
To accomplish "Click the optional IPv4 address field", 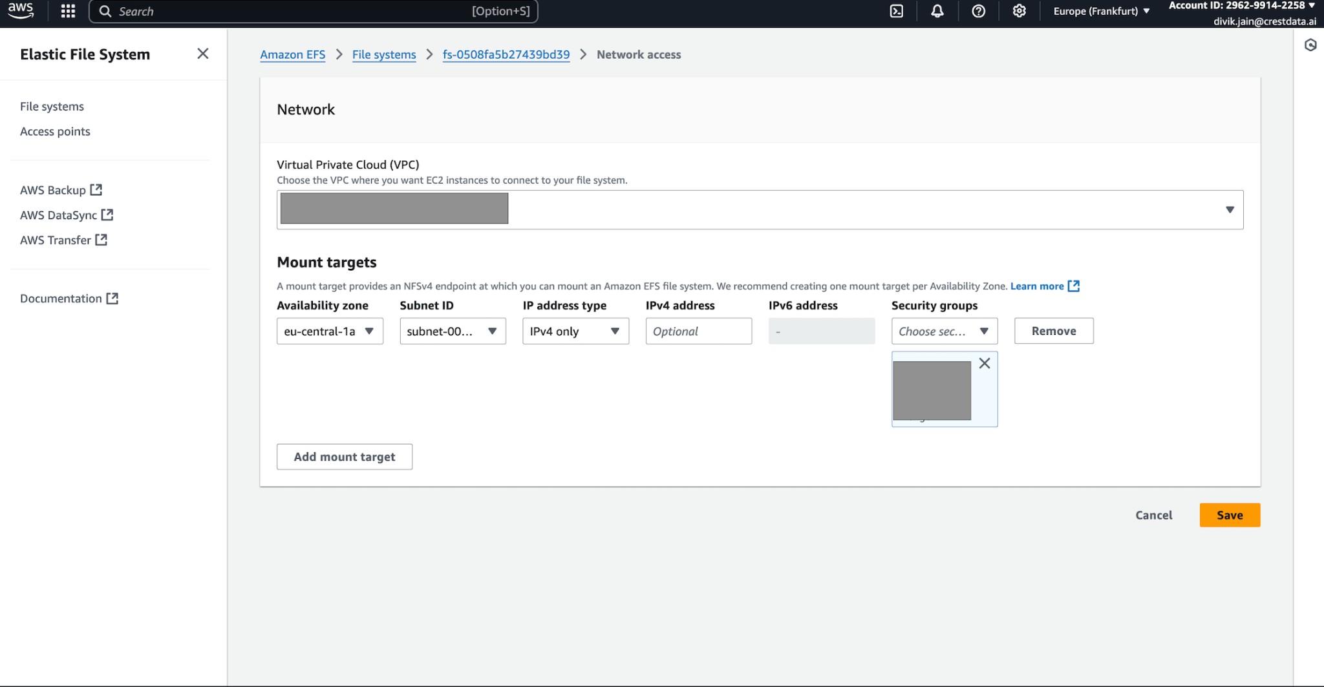I will click(699, 331).
